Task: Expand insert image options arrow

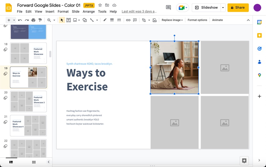Action: click(x=79, y=20)
